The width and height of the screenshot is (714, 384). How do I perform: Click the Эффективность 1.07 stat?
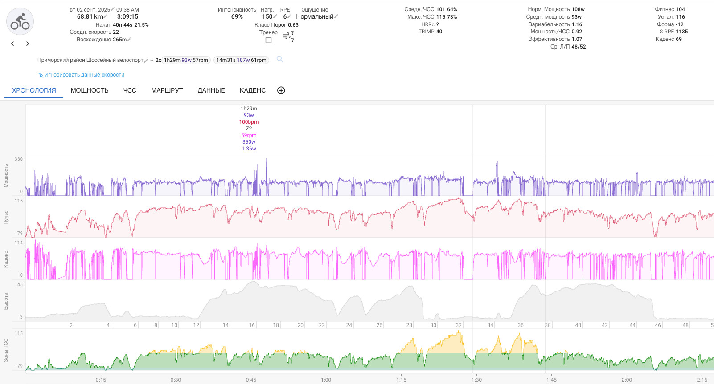[555, 39]
